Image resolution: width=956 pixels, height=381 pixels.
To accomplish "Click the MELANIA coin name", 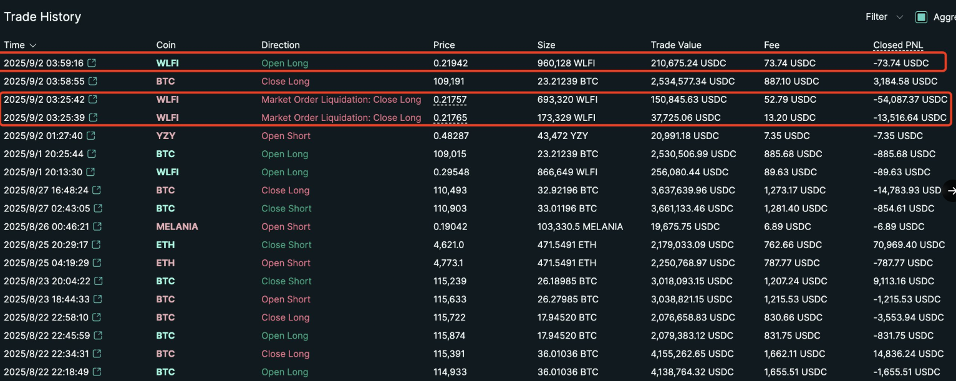I will (177, 227).
